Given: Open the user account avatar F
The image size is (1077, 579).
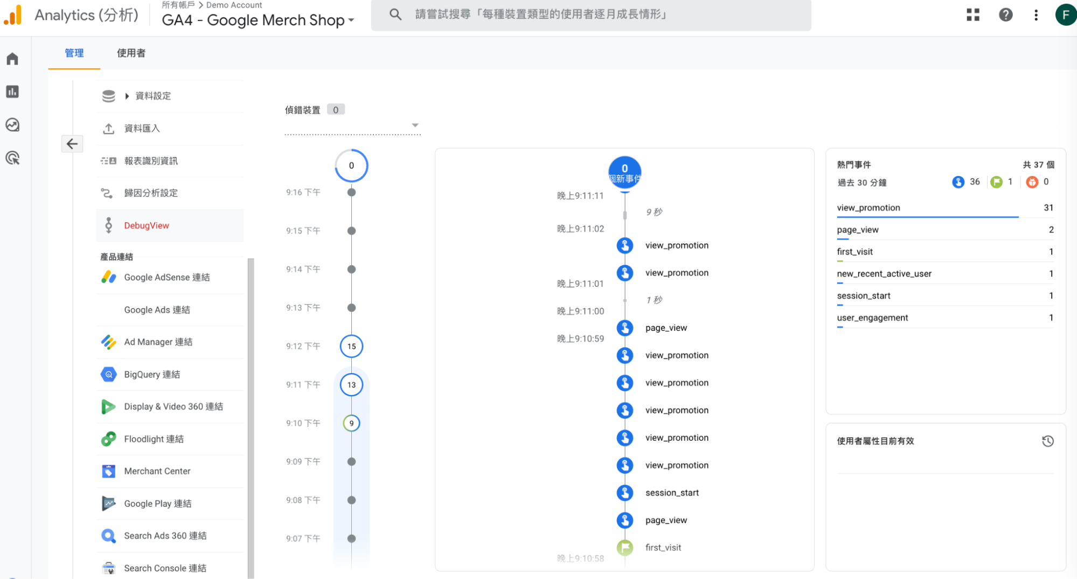Looking at the screenshot, I should 1065,15.
